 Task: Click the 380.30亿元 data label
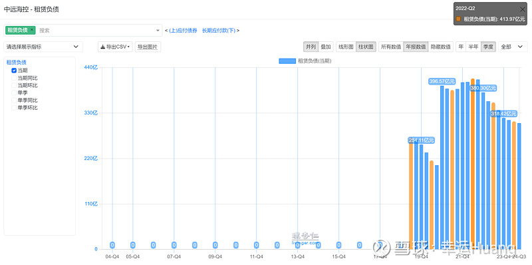coord(483,88)
